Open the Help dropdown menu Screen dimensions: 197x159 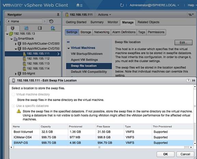(192, 5)
